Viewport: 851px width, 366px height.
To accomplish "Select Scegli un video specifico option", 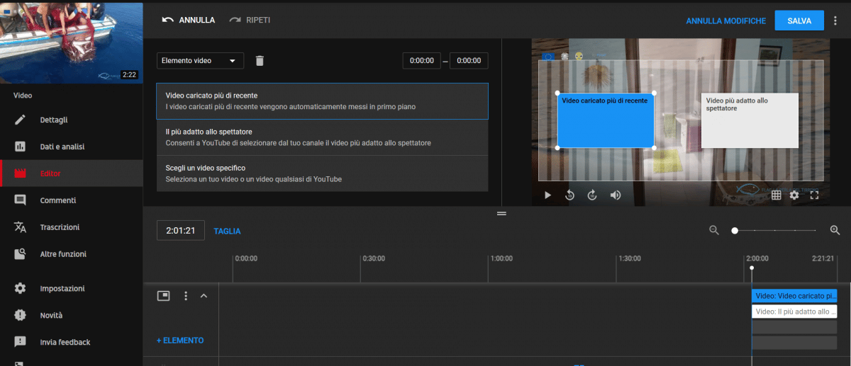I will point(322,173).
